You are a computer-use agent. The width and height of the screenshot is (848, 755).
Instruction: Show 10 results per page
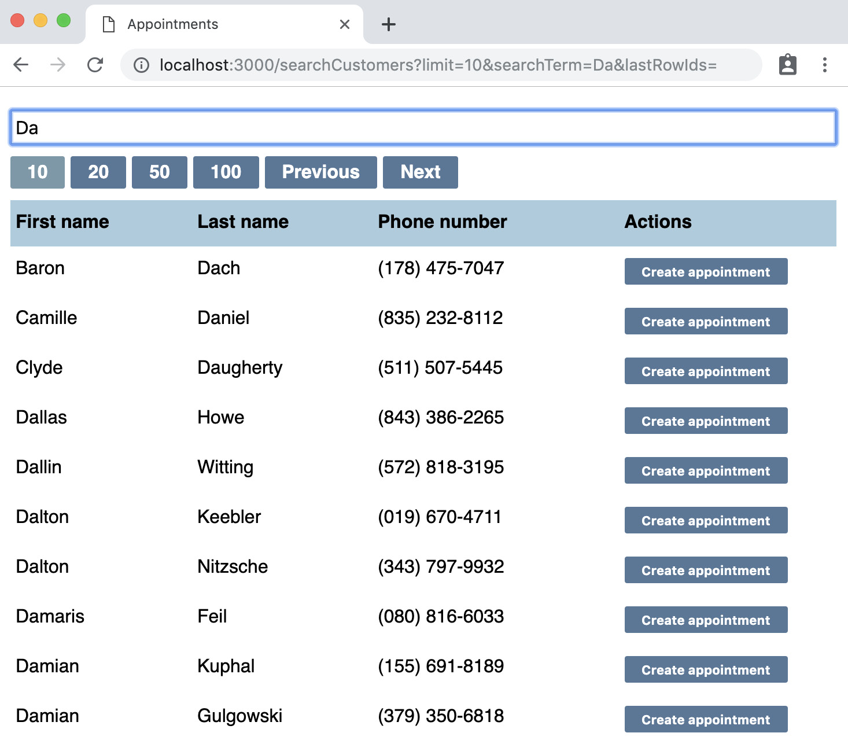[x=37, y=172]
